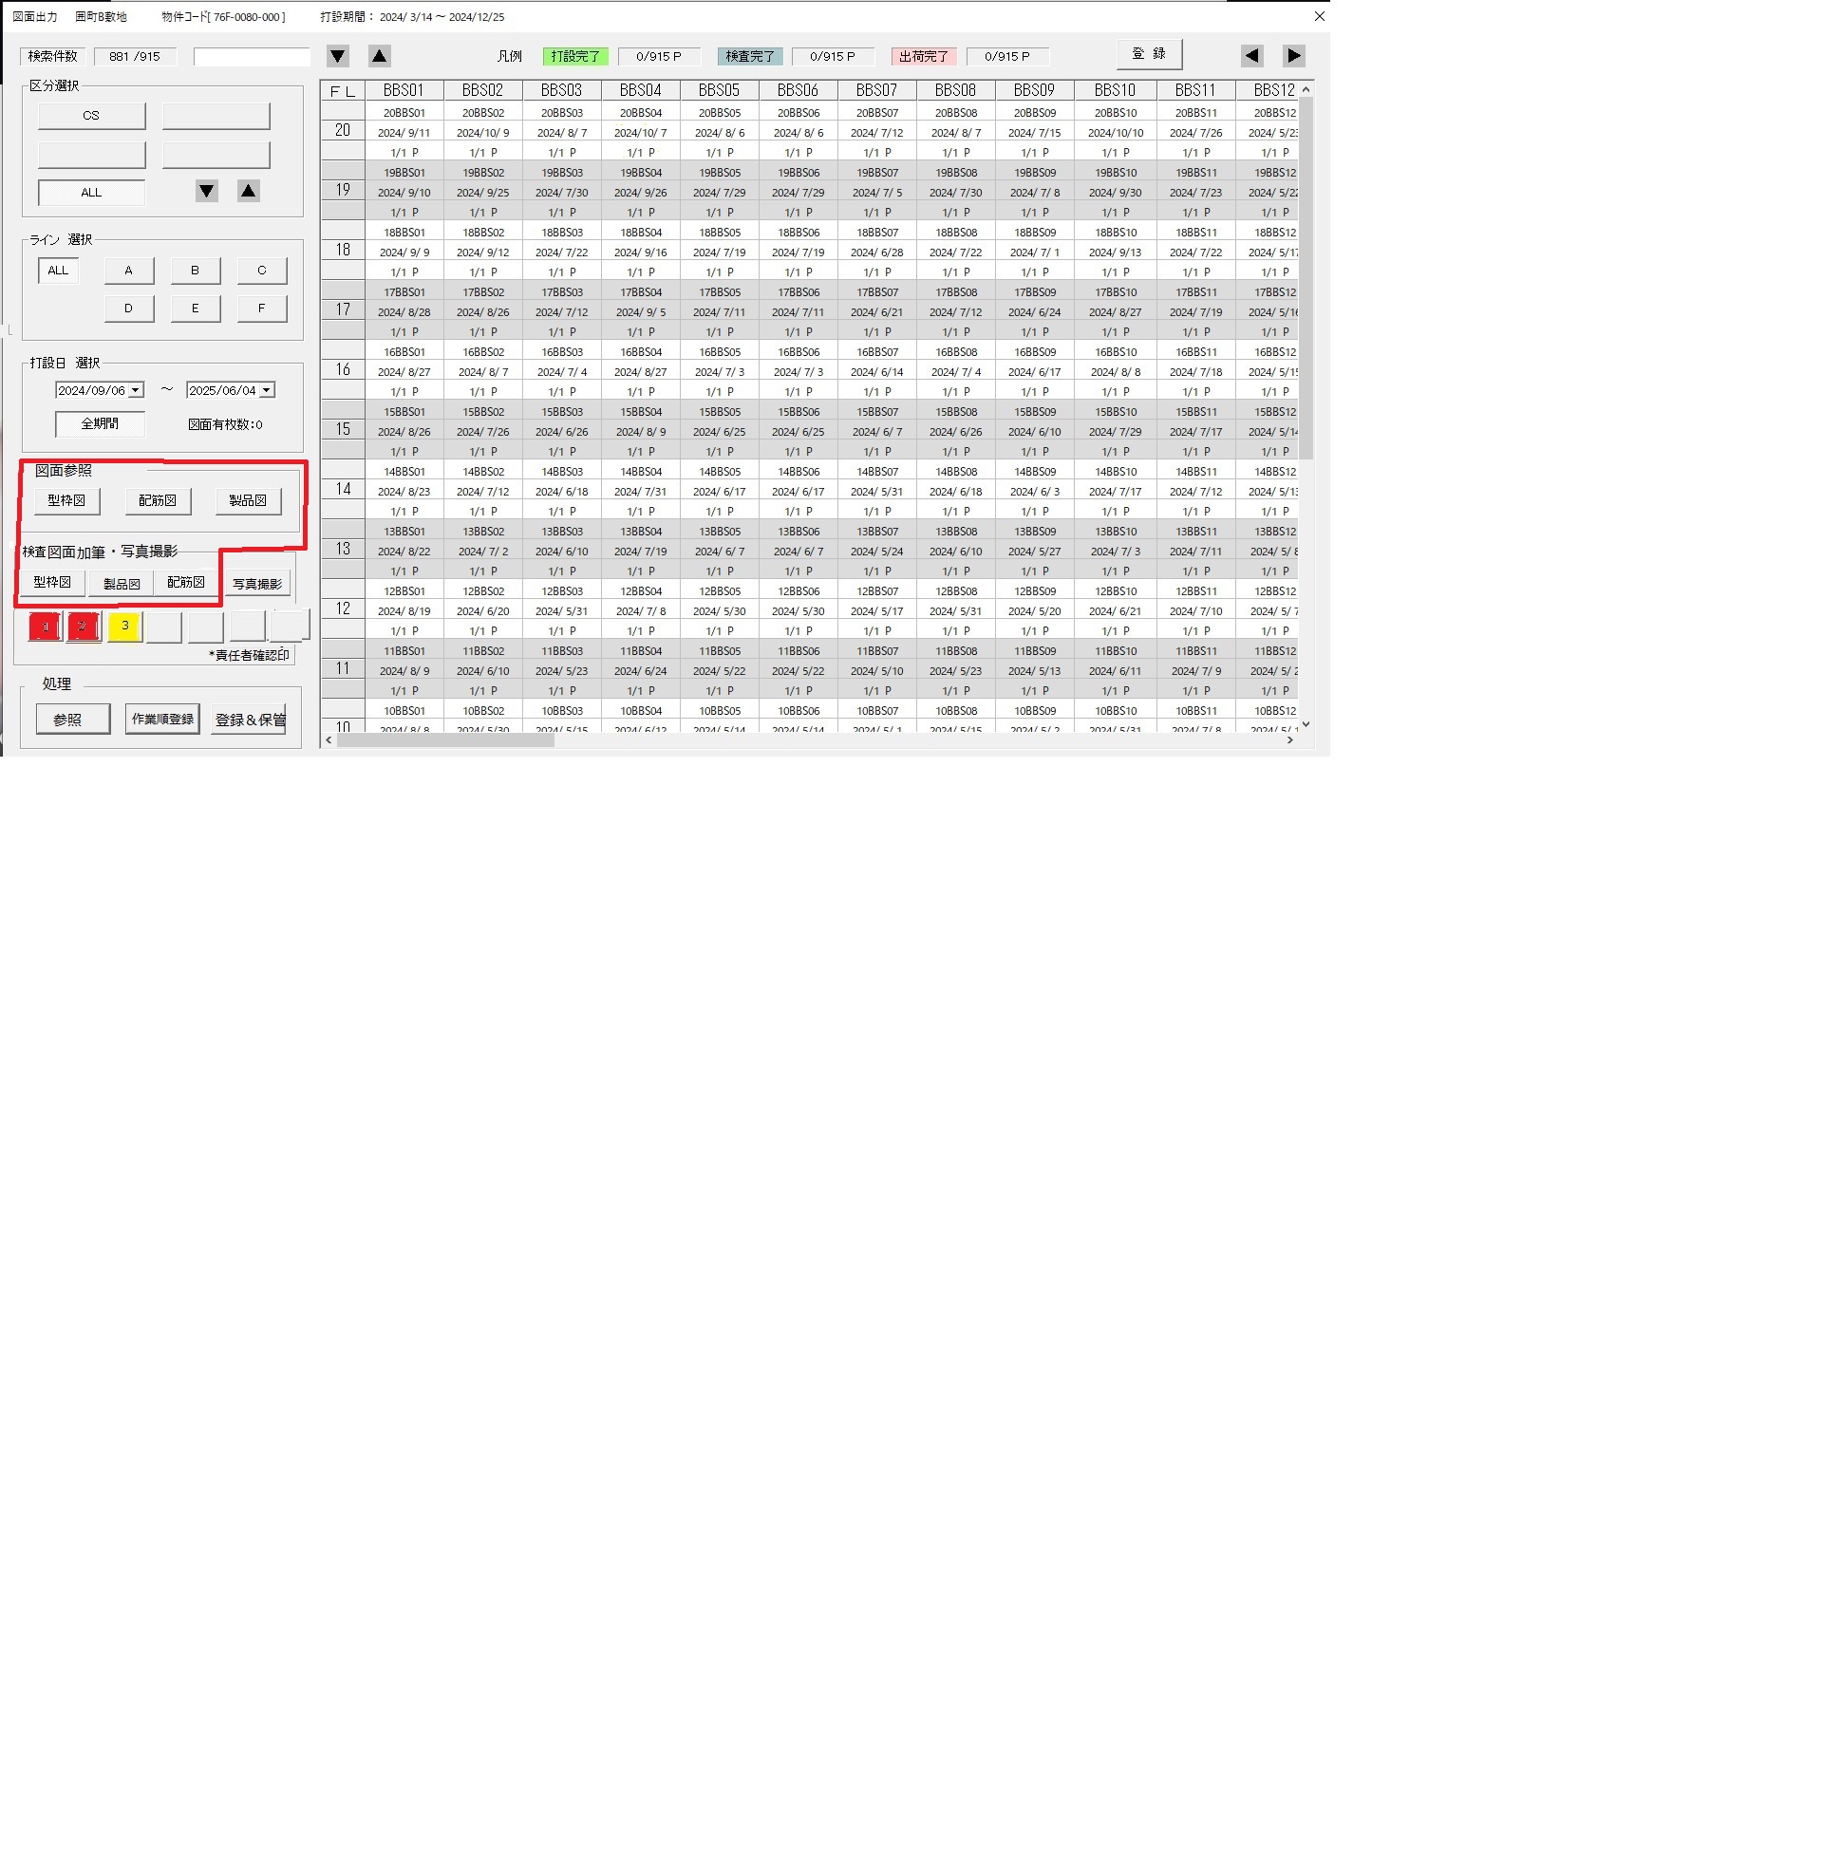Click the empty search input field
Viewport: 1823px width, 1872px height.
(x=252, y=57)
